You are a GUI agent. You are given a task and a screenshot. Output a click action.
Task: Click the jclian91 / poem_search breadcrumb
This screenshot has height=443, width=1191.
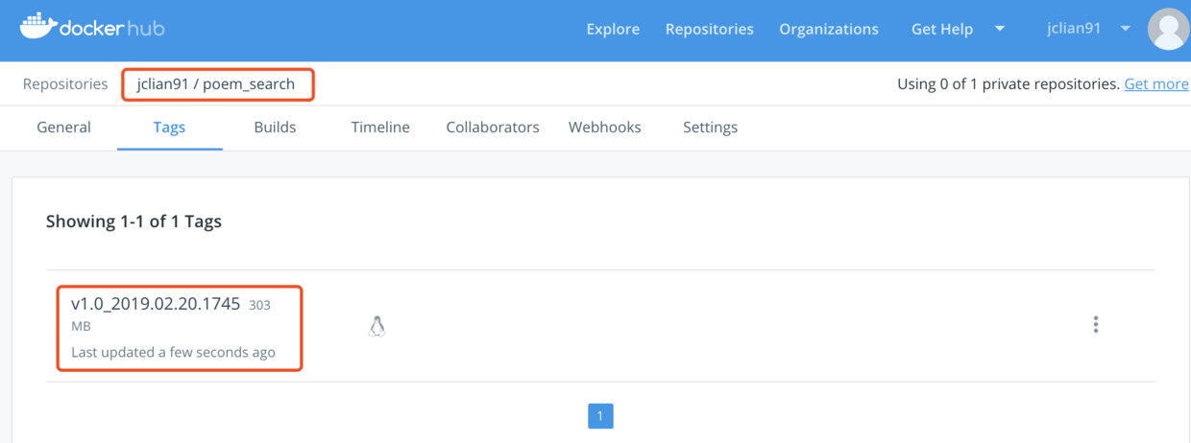216,83
